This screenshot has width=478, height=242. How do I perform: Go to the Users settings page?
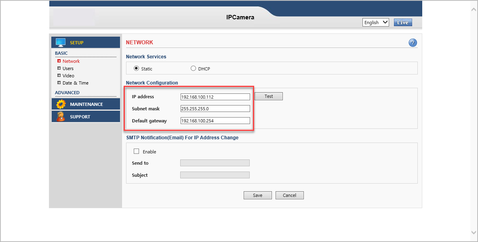point(68,68)
